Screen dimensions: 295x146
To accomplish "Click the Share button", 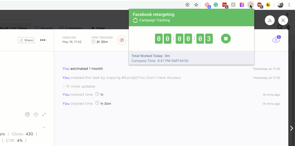I will 26,40.
